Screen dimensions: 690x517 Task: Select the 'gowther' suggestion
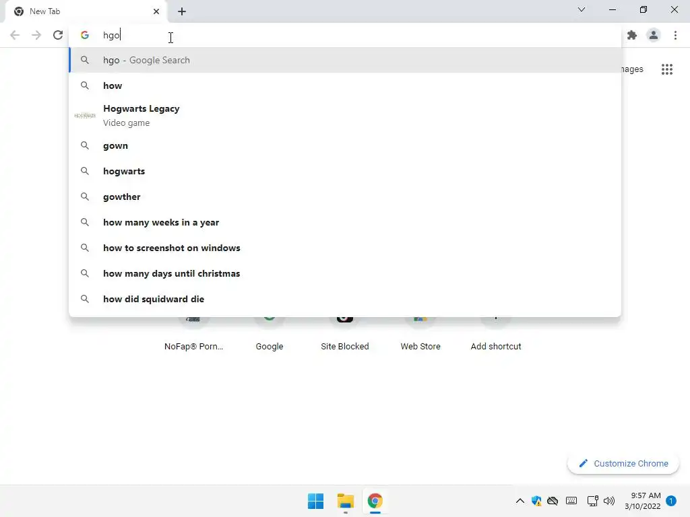tap(345, 197)
